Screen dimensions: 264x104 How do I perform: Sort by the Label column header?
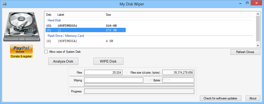[x=80, y=15]
